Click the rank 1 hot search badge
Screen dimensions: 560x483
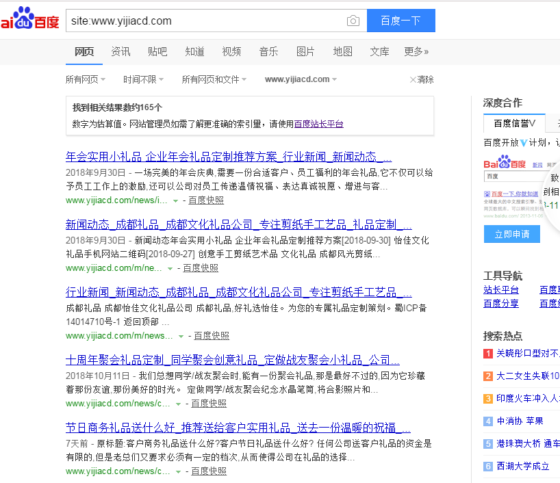[x=488, y=354]
